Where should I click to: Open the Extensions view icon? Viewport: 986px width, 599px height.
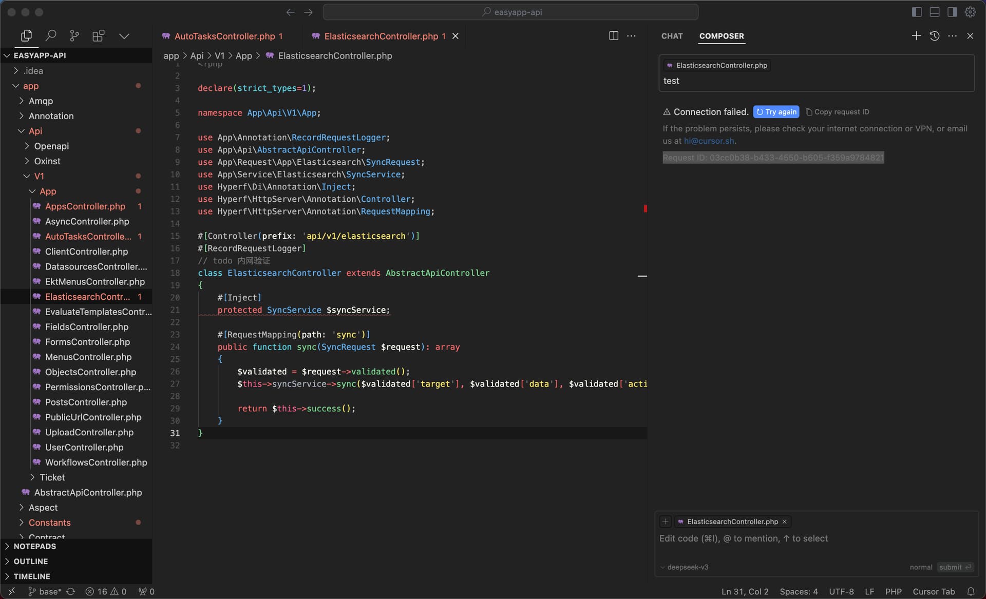[98, 35]
